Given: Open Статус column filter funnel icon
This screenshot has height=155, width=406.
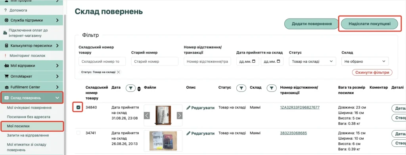Looking at the screenshot, I should [x=241, y=88].
